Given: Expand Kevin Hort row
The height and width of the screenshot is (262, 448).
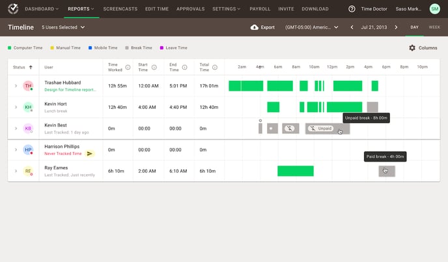Looking at the screenshot, I should [x=16, y=108].
